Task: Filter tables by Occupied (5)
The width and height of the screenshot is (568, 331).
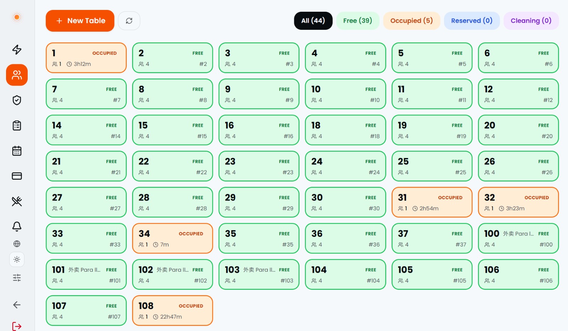Action: click(x=411, y=21)
